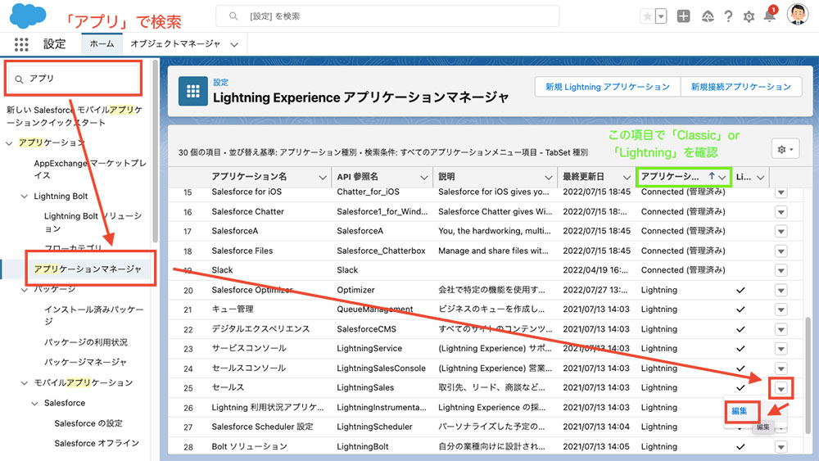Open the notifications bell

click(769, 16)
